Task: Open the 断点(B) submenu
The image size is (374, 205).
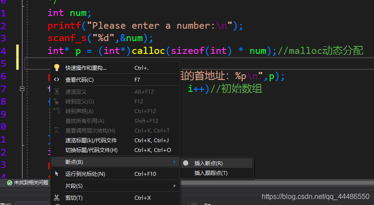Action: point(116,162)
